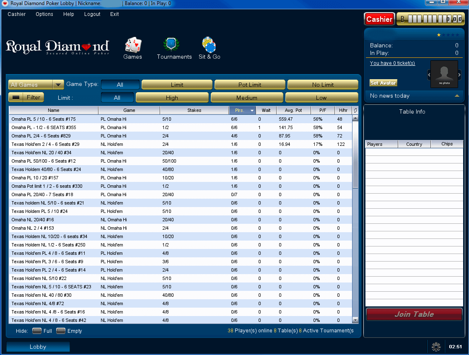
Task: Open the Games section icon
Action: (x=133, y=45)
